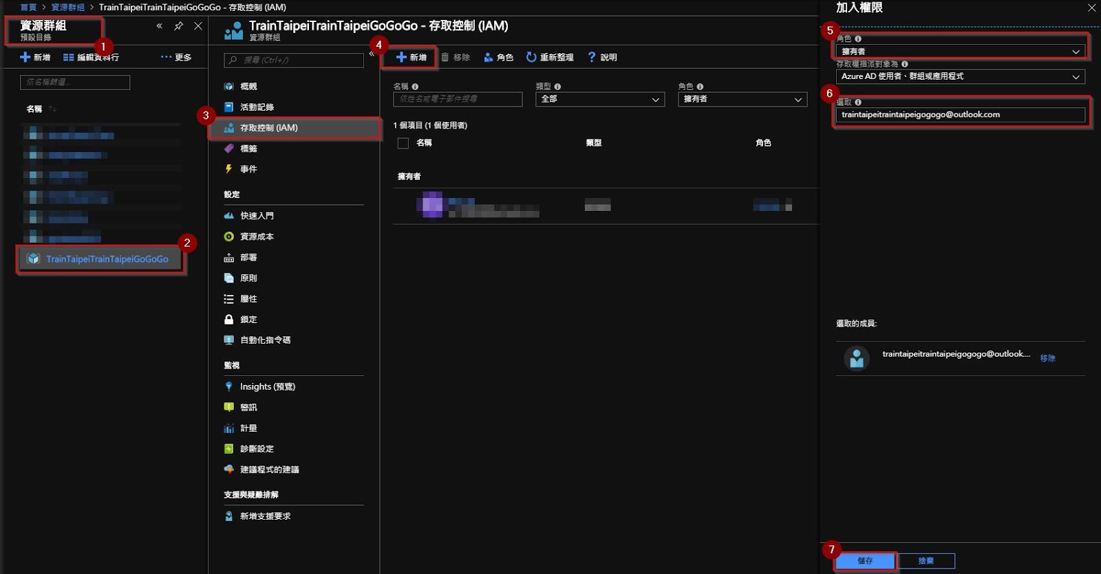The width and height of the screenshot is (1101, 574).
Task: Open the 更多 menu
Action: click(x=176, y=57)
